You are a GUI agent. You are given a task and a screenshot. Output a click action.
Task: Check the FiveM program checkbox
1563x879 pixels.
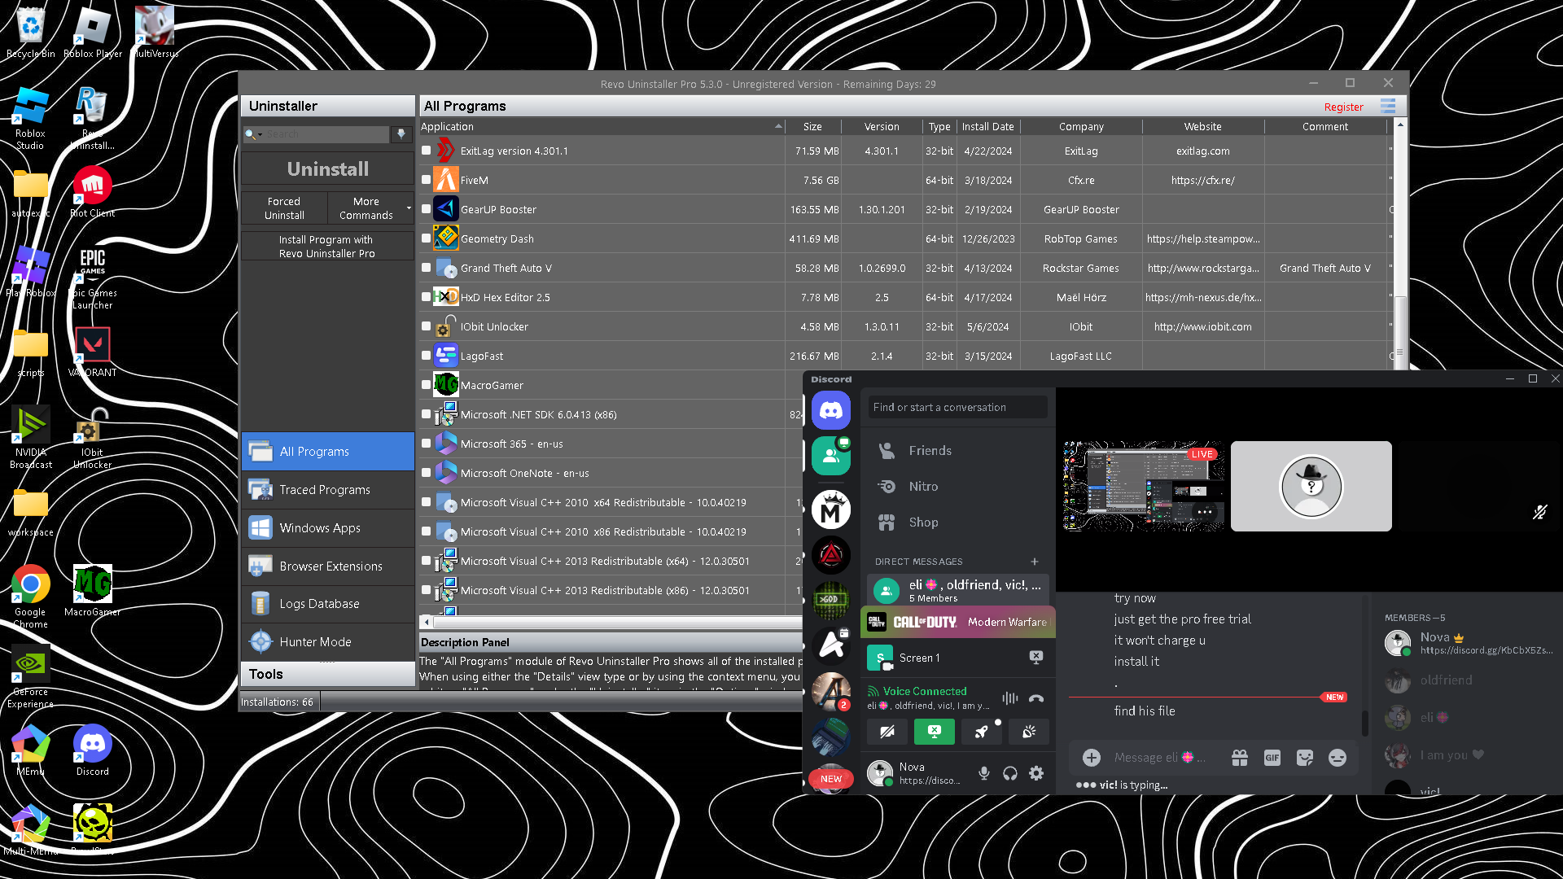coord(426,180)
